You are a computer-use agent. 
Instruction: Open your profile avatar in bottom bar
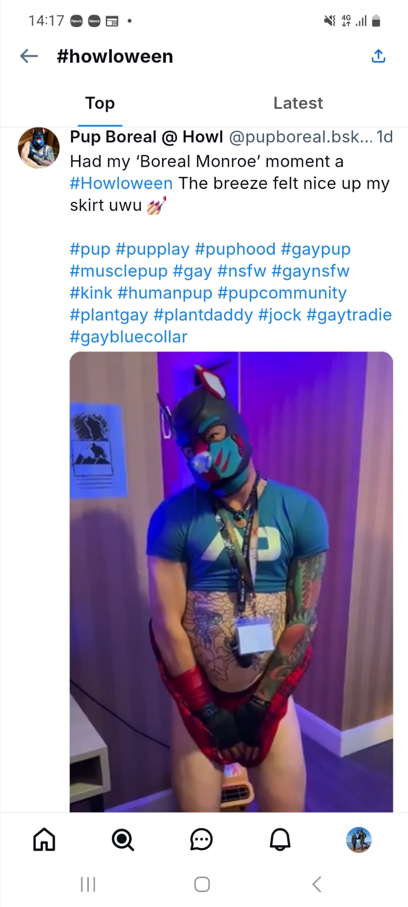click(359, 839)
